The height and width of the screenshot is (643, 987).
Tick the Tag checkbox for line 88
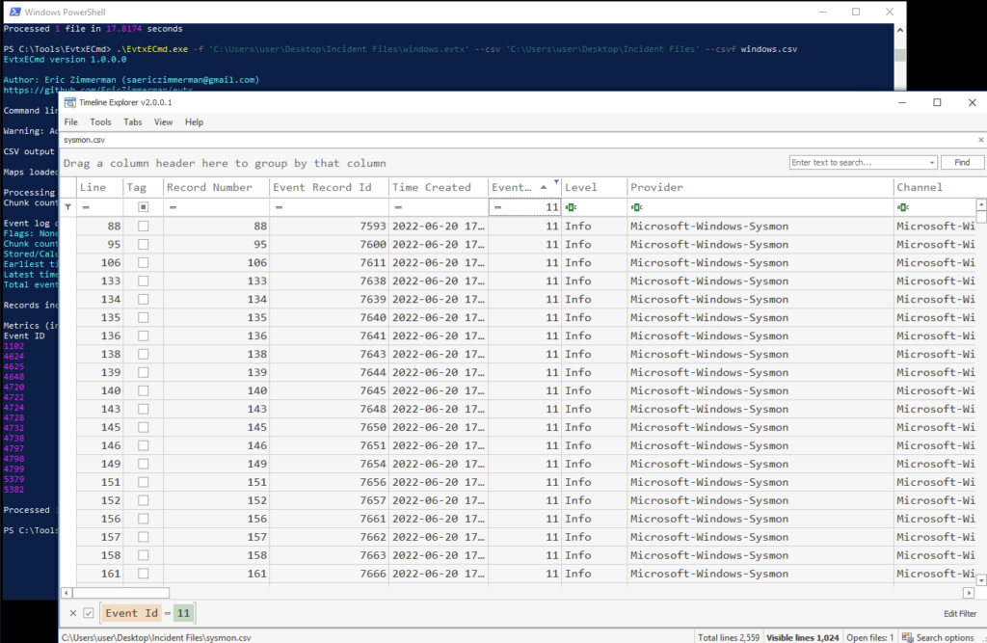(x=144, y=227)
